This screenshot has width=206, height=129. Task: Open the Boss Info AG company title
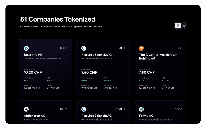pos(33,55)
